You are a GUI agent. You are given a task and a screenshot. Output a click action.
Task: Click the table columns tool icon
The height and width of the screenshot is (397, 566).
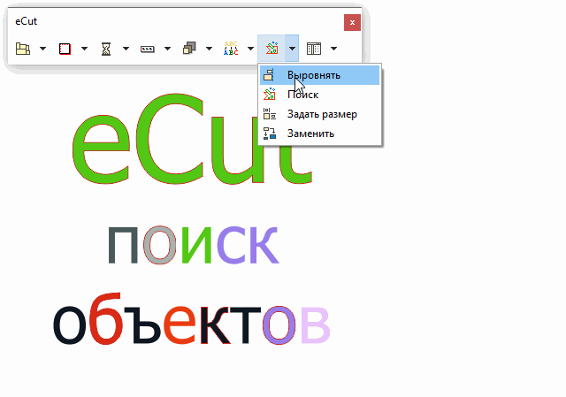[x=314, y=49]
